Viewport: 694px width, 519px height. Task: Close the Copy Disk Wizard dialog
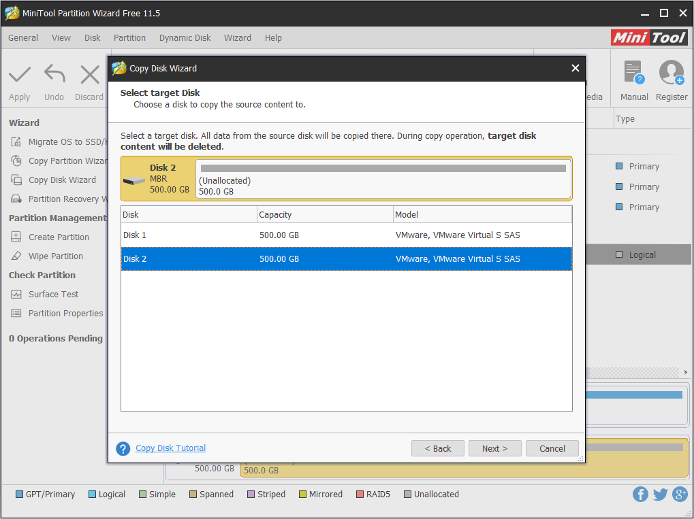click(575, 68)
